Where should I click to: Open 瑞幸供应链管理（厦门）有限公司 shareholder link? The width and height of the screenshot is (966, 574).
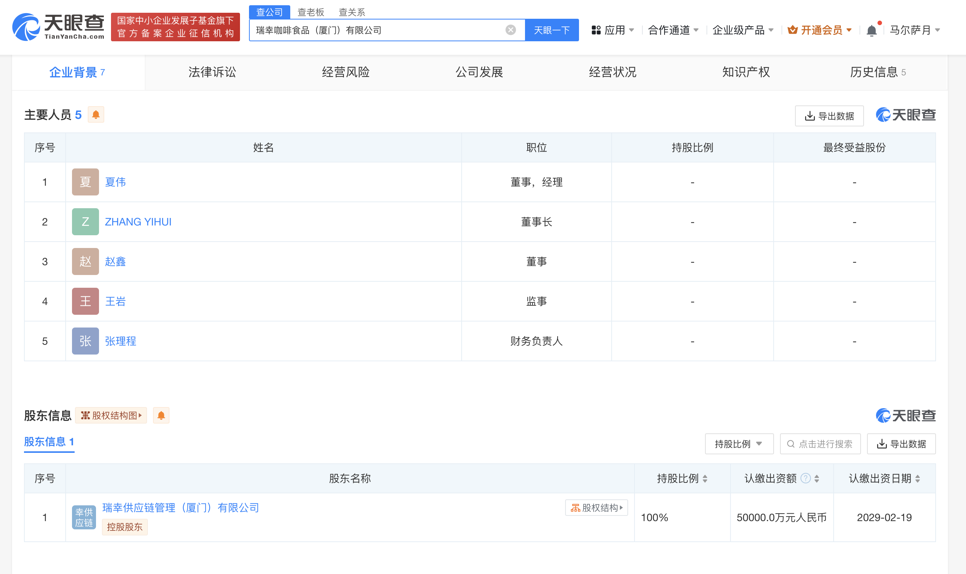click(180, 508)
